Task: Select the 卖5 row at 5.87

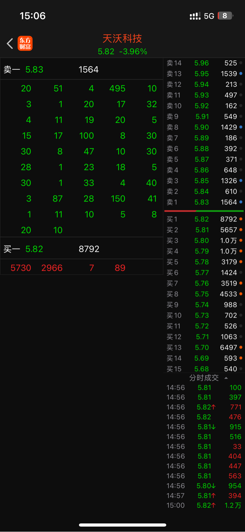Action: pos(204,160)
